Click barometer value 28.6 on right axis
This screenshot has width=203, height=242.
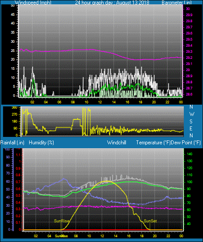(x=189, y=94)
